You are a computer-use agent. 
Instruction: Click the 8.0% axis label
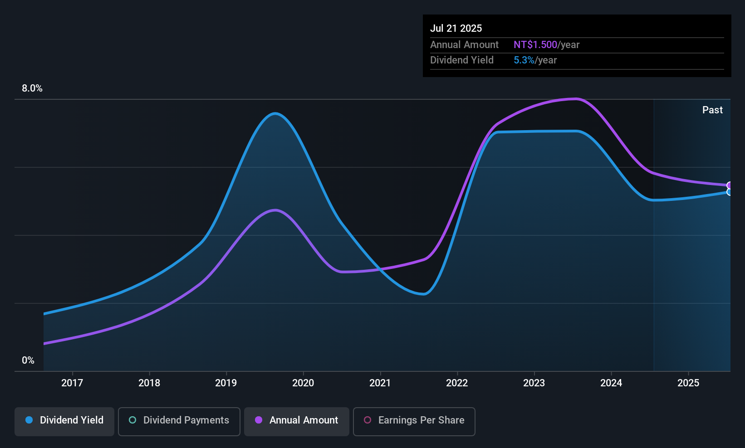(x=32, y=88)
